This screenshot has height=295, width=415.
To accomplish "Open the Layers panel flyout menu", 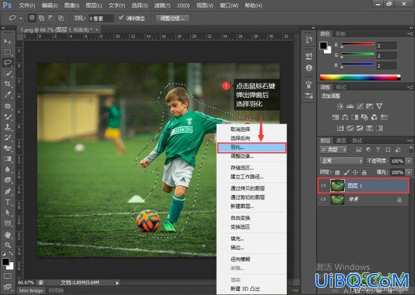I will click(x=410, y=140).
